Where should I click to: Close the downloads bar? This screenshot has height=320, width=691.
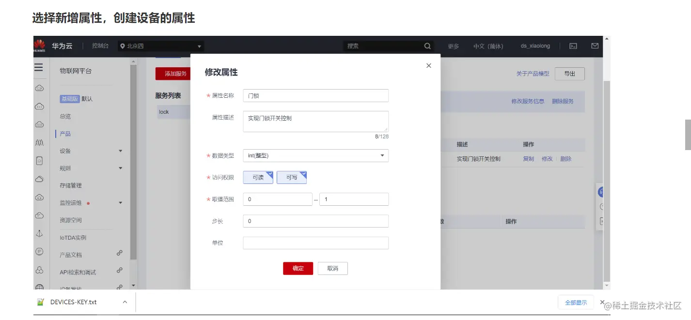click(602, 302)
